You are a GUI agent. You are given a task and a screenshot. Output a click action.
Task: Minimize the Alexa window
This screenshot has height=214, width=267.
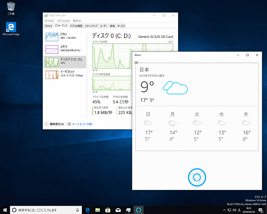click(x=238, y=55)
